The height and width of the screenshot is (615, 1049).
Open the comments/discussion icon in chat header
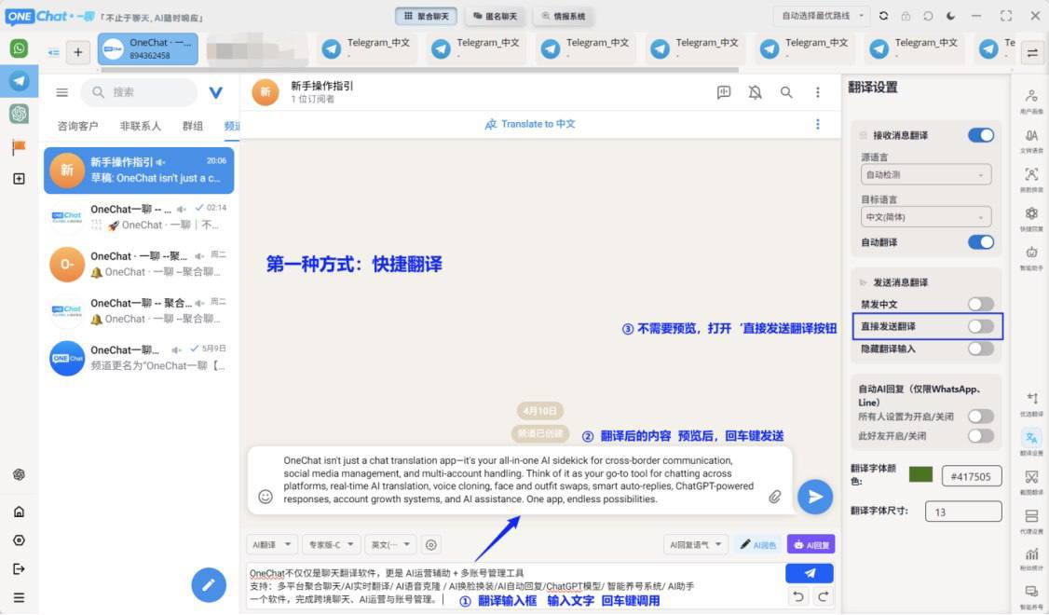[x=724, y=92]
